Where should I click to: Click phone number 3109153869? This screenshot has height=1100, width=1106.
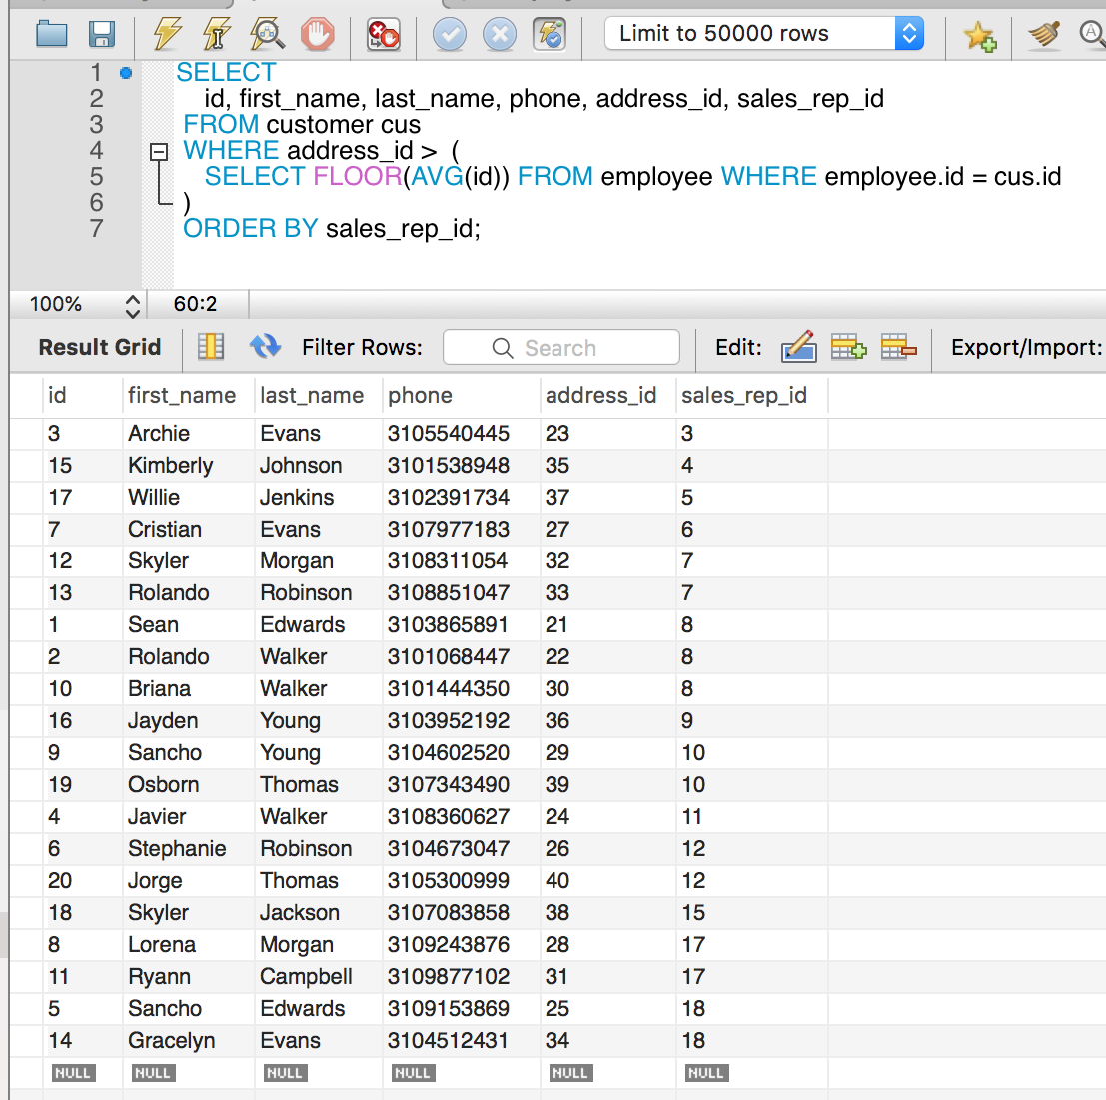click(462, 1008)
